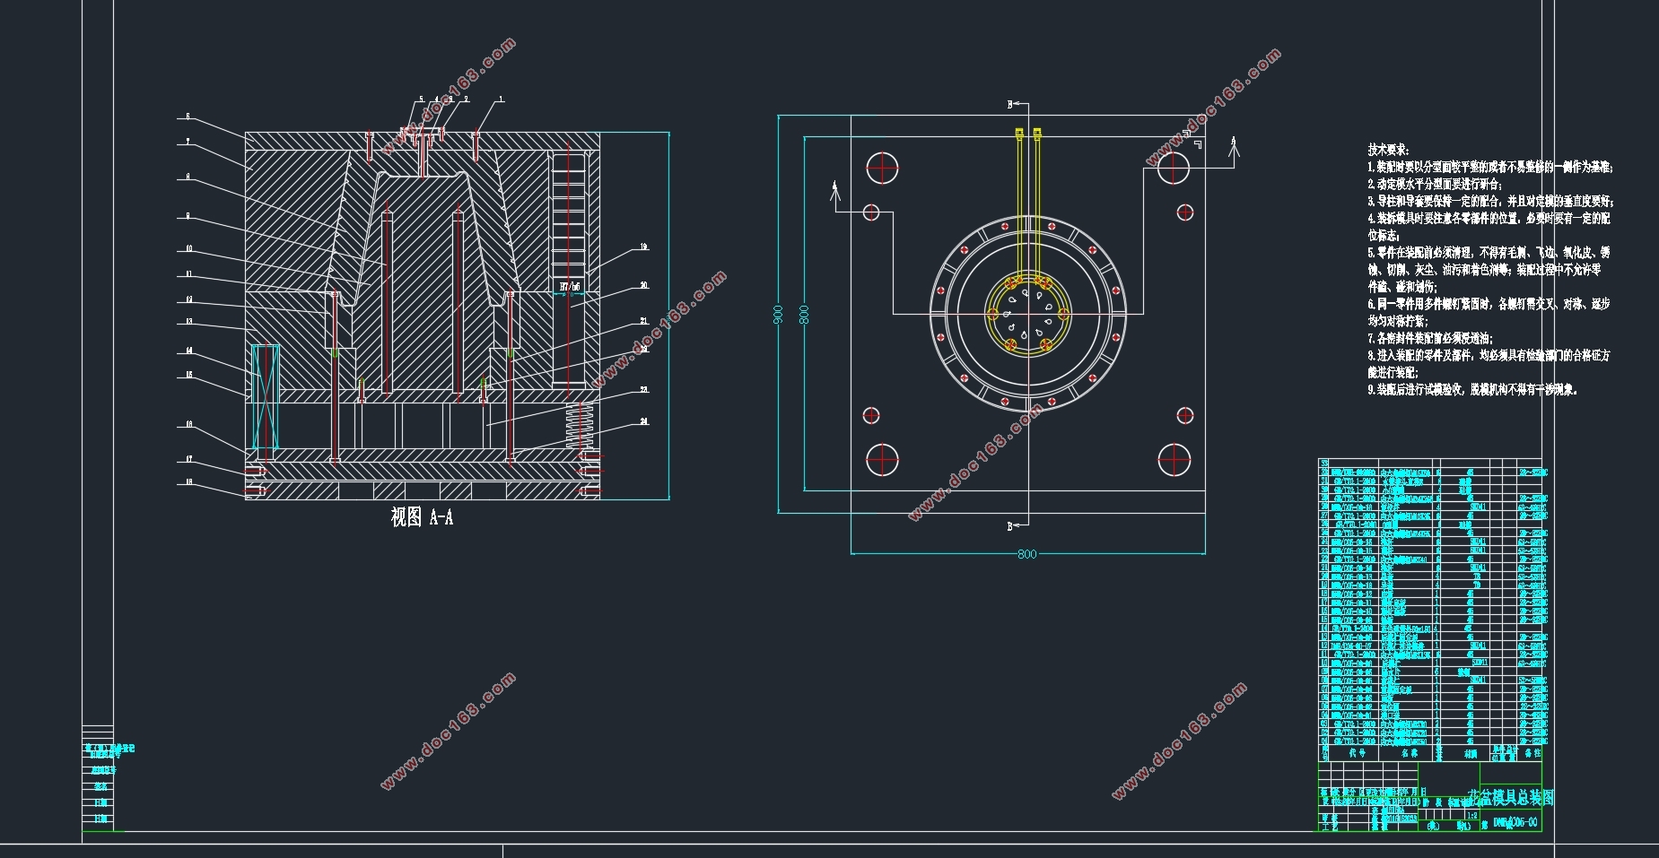1659x858 pixels.
Task: Click the 备注 column header in parts list
Action: (x=1532, y=753)
